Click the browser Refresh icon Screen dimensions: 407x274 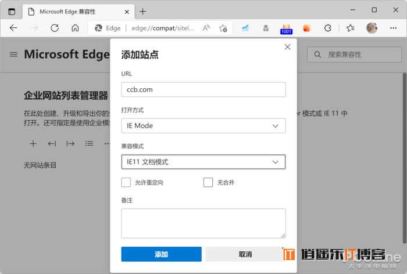54,28
